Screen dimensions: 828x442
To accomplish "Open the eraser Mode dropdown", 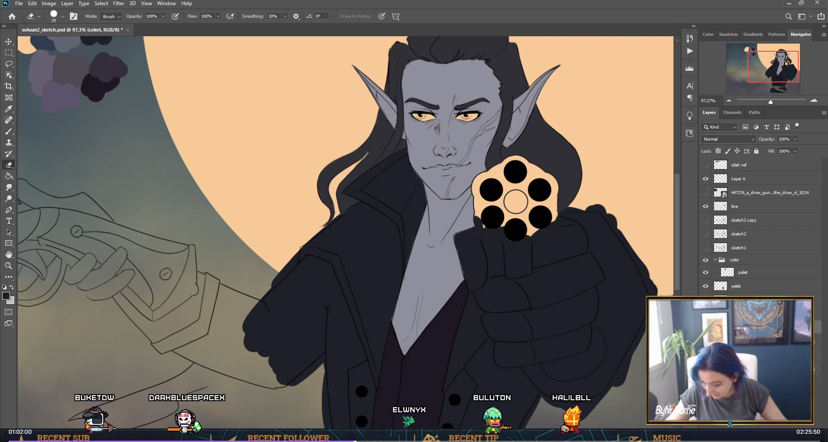I will coord(111,16).
